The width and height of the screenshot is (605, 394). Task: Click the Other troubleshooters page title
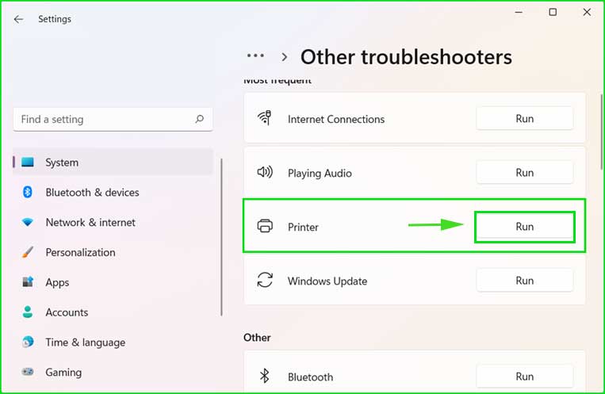coord(406,57)
